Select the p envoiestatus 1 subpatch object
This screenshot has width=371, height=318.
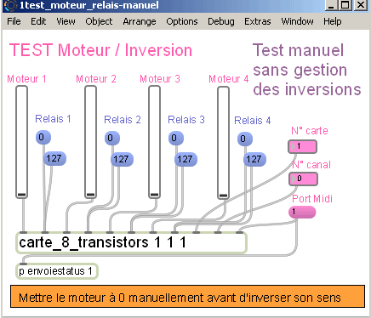tap(57, 271)
